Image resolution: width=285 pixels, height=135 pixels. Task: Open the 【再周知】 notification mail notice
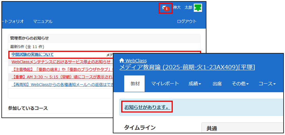coord(62,84)
